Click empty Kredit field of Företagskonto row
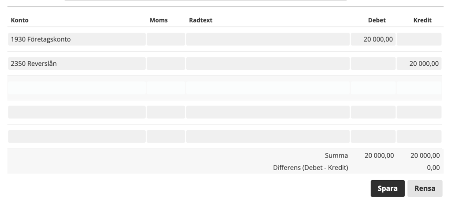Screen dimensions: 452x204 point(419,39)
